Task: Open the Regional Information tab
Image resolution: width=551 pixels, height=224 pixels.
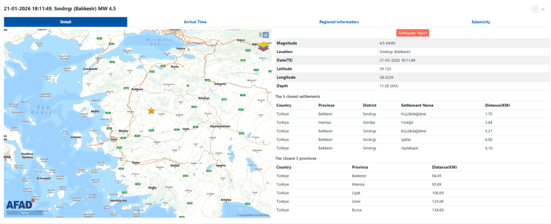Action: click(x=338, y=22)
